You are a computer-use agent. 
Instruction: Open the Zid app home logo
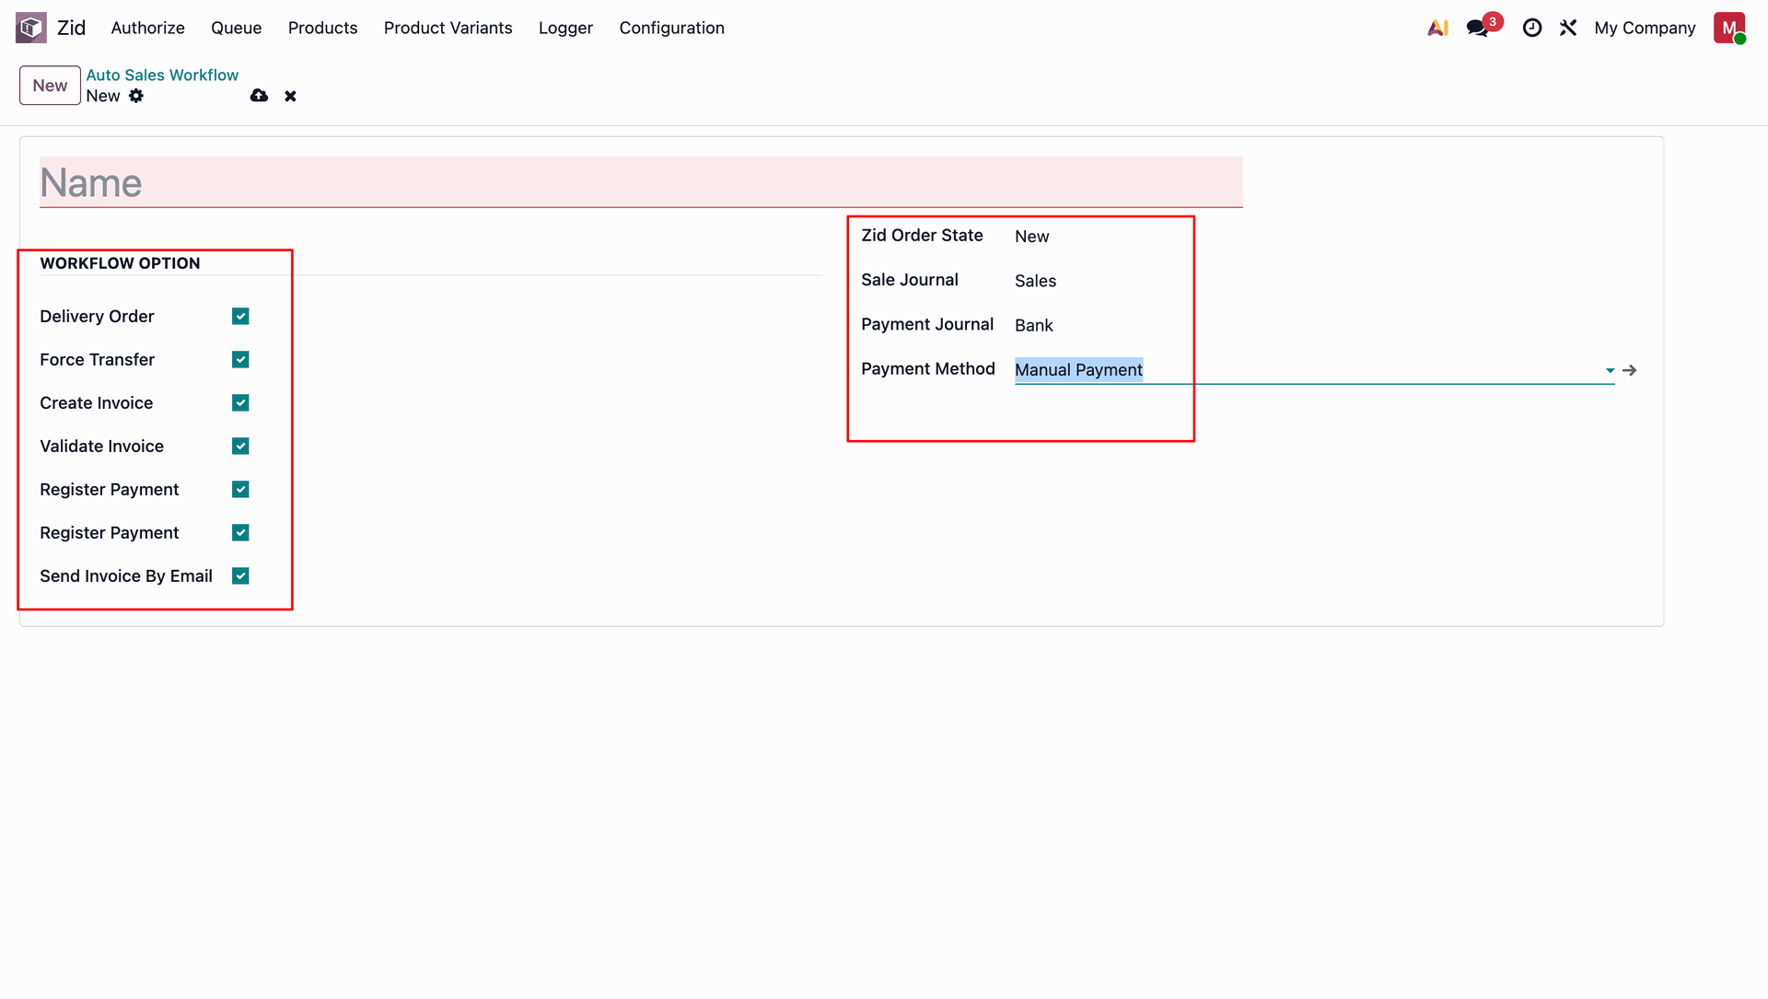click(x=30, y=28)
